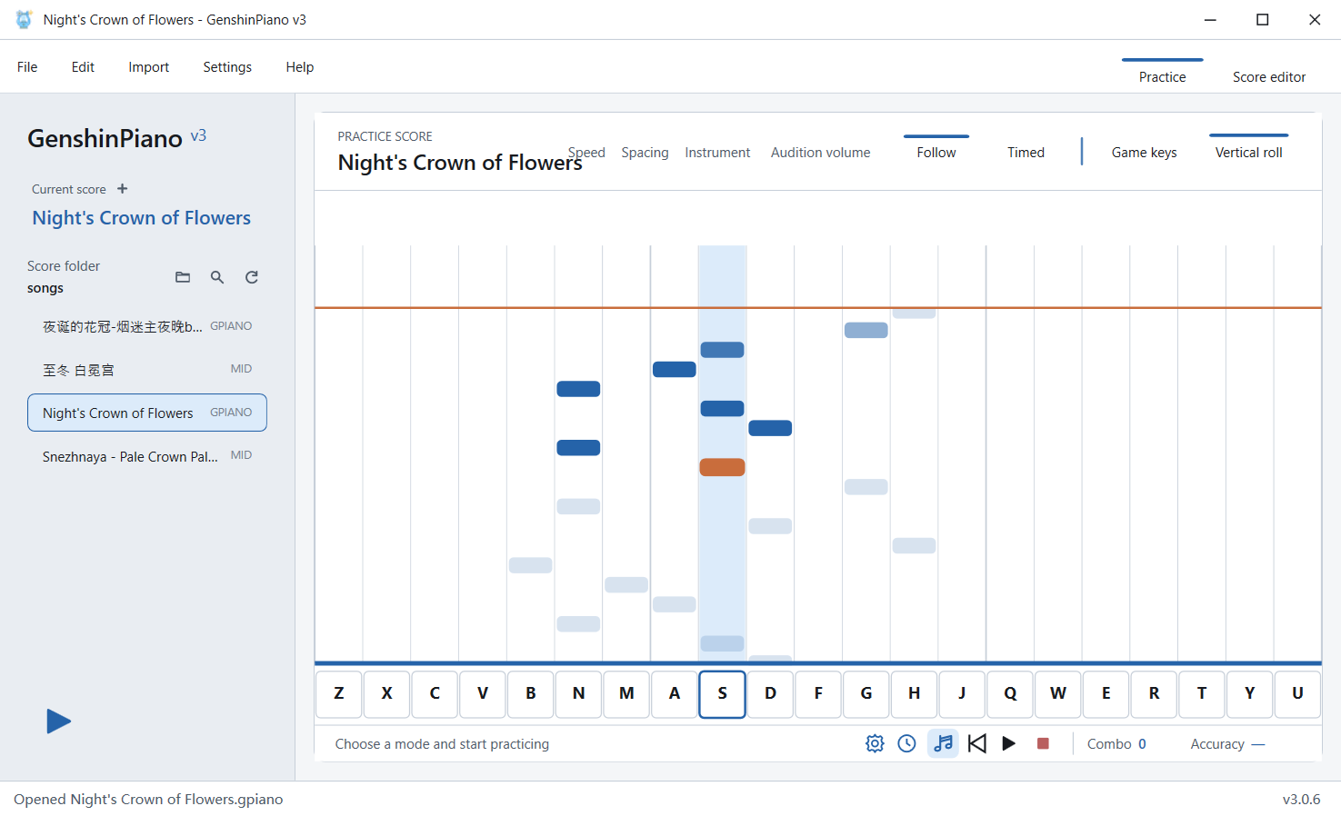Click the GenshinPiano app icon in title bar
Screen dimensions: 1341x816
point(24,19)
